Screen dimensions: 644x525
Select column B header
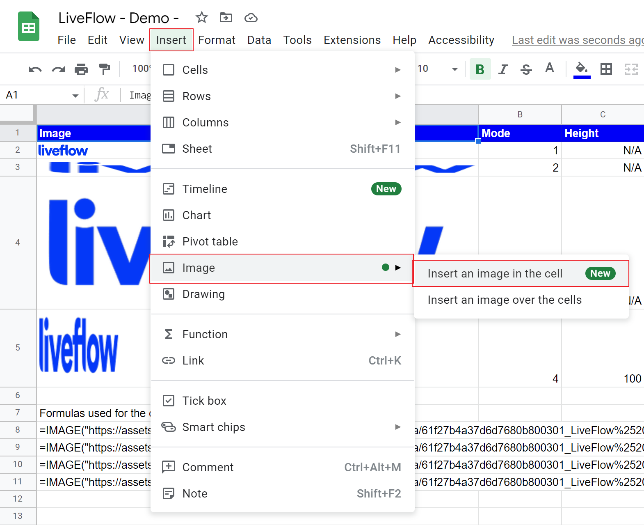click(x=520, y=115)
